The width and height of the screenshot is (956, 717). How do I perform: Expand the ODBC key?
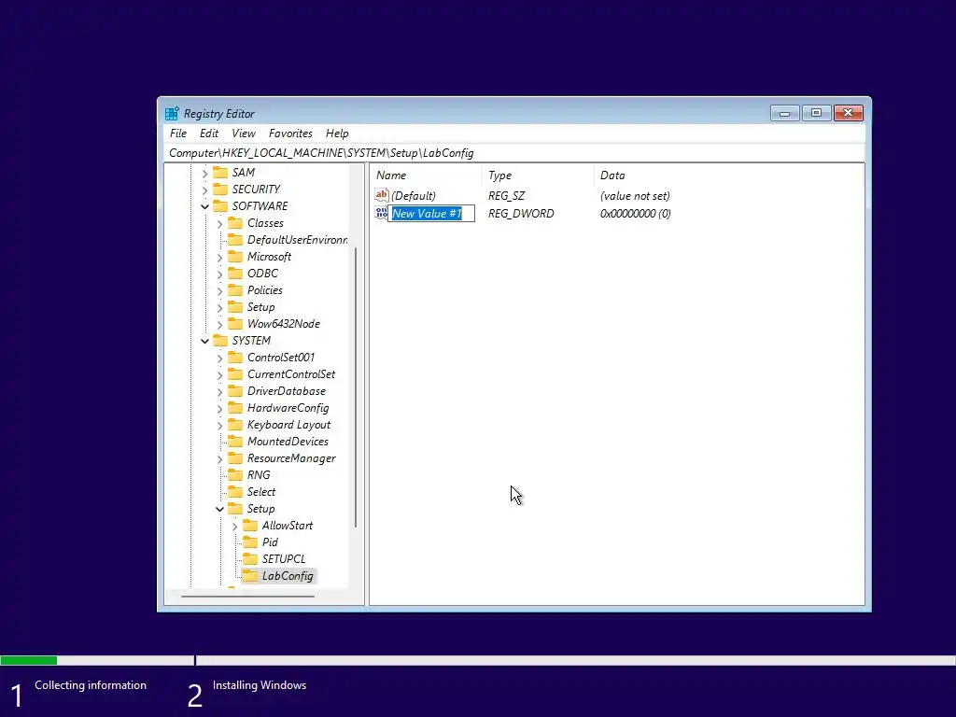[219, 274]
